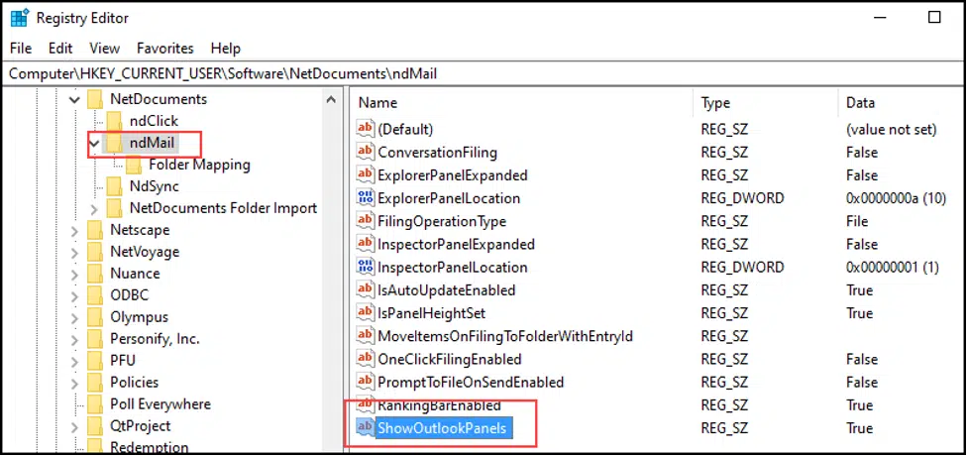Open the Help menu

coord(225,49)
